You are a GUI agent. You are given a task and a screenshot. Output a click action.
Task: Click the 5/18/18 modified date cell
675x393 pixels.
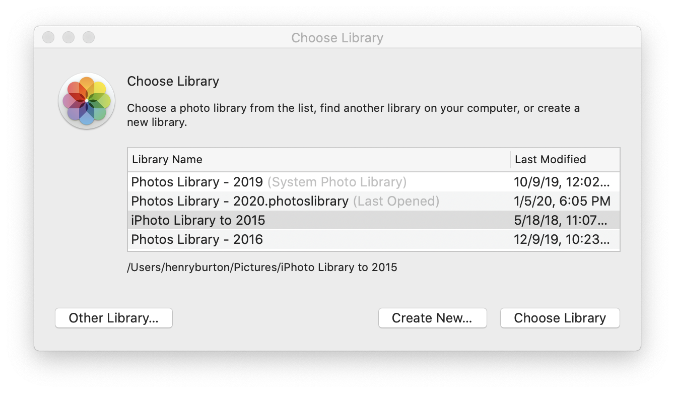pyautogui.click(x=562, y=220)
